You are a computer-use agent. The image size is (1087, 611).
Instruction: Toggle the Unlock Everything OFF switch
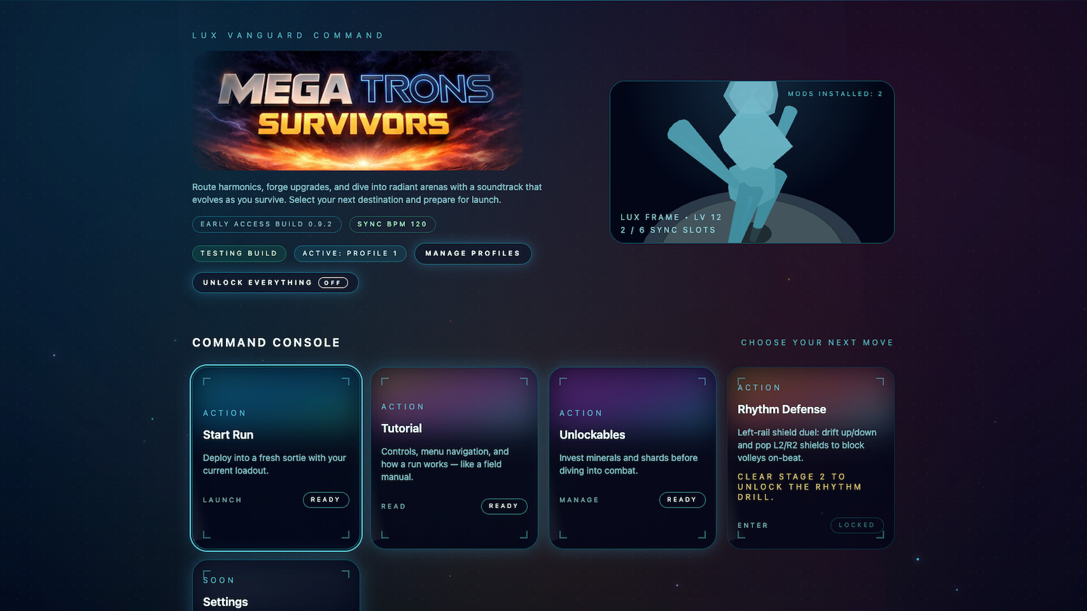[x=275, y=283]
